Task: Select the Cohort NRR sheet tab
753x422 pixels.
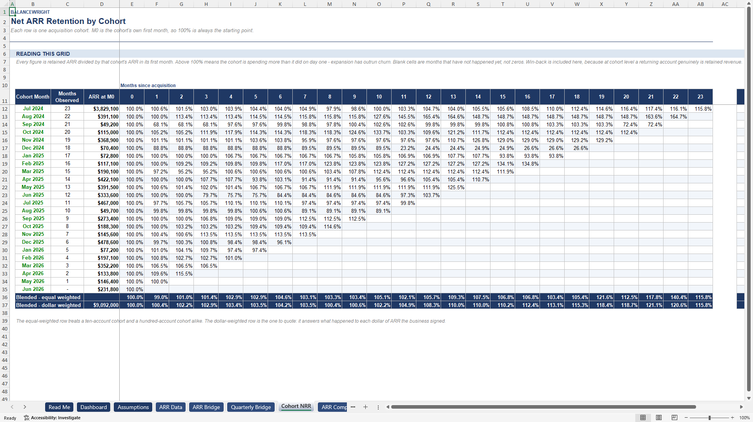Action: [x=296, y=406]
